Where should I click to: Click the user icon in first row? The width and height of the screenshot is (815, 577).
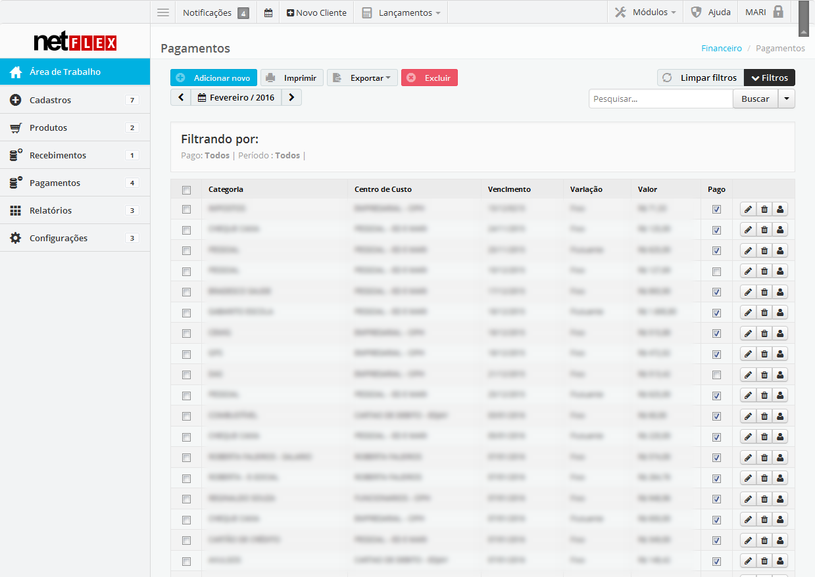click(x=780, y=209)
